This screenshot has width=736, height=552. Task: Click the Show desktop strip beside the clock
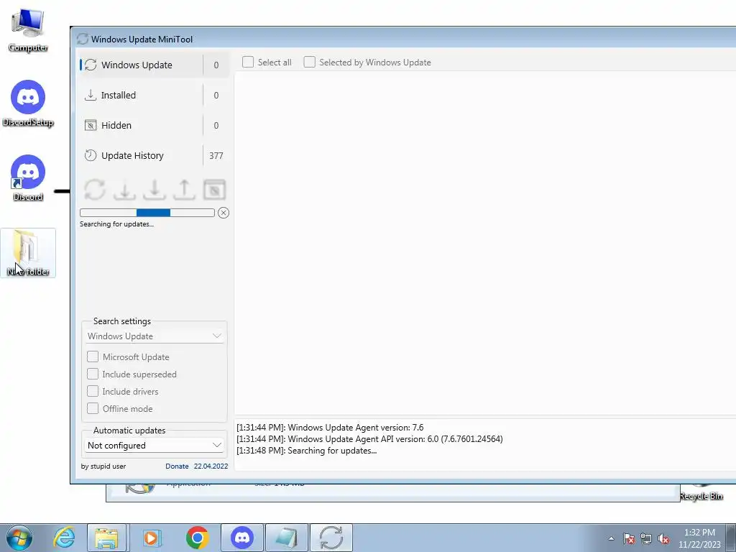coord(731,538)
